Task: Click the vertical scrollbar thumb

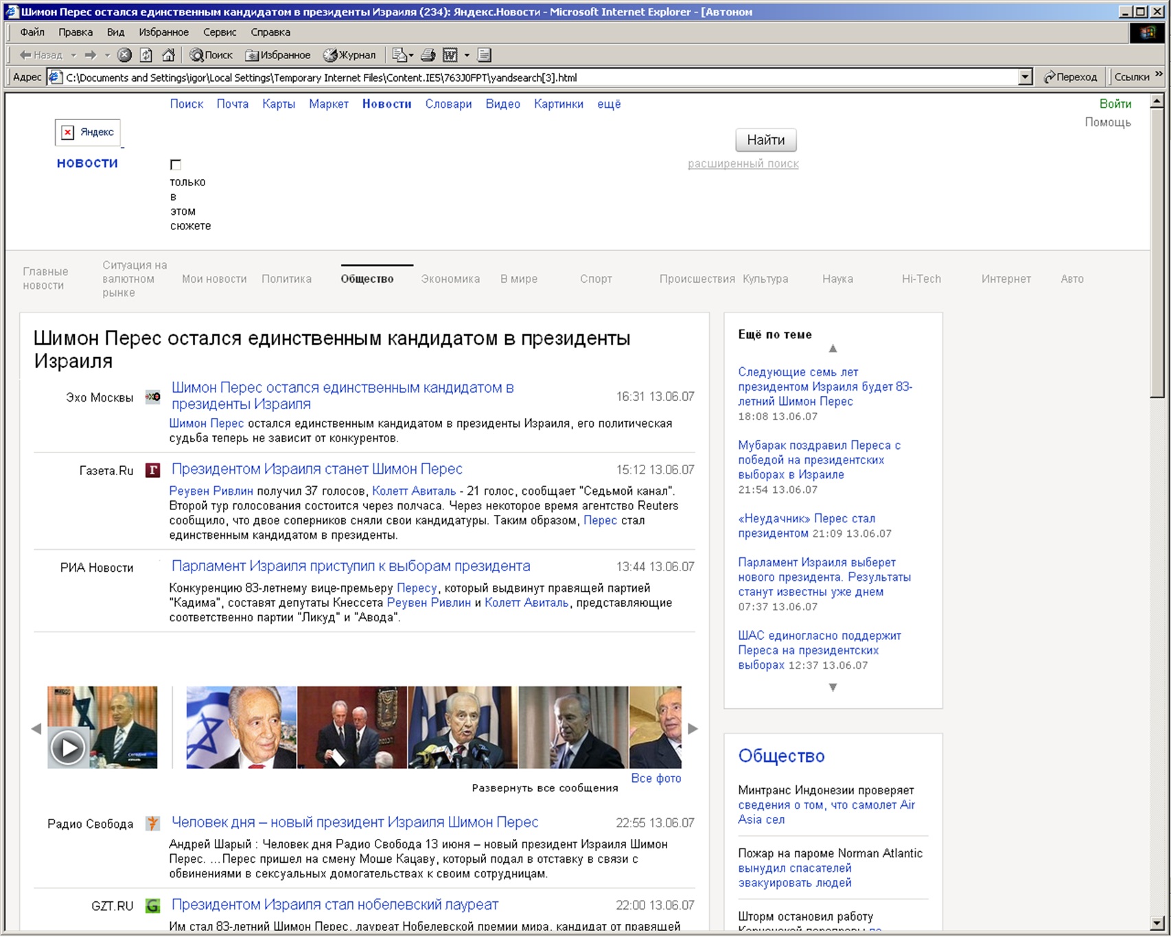Action: pos(1157,253)
